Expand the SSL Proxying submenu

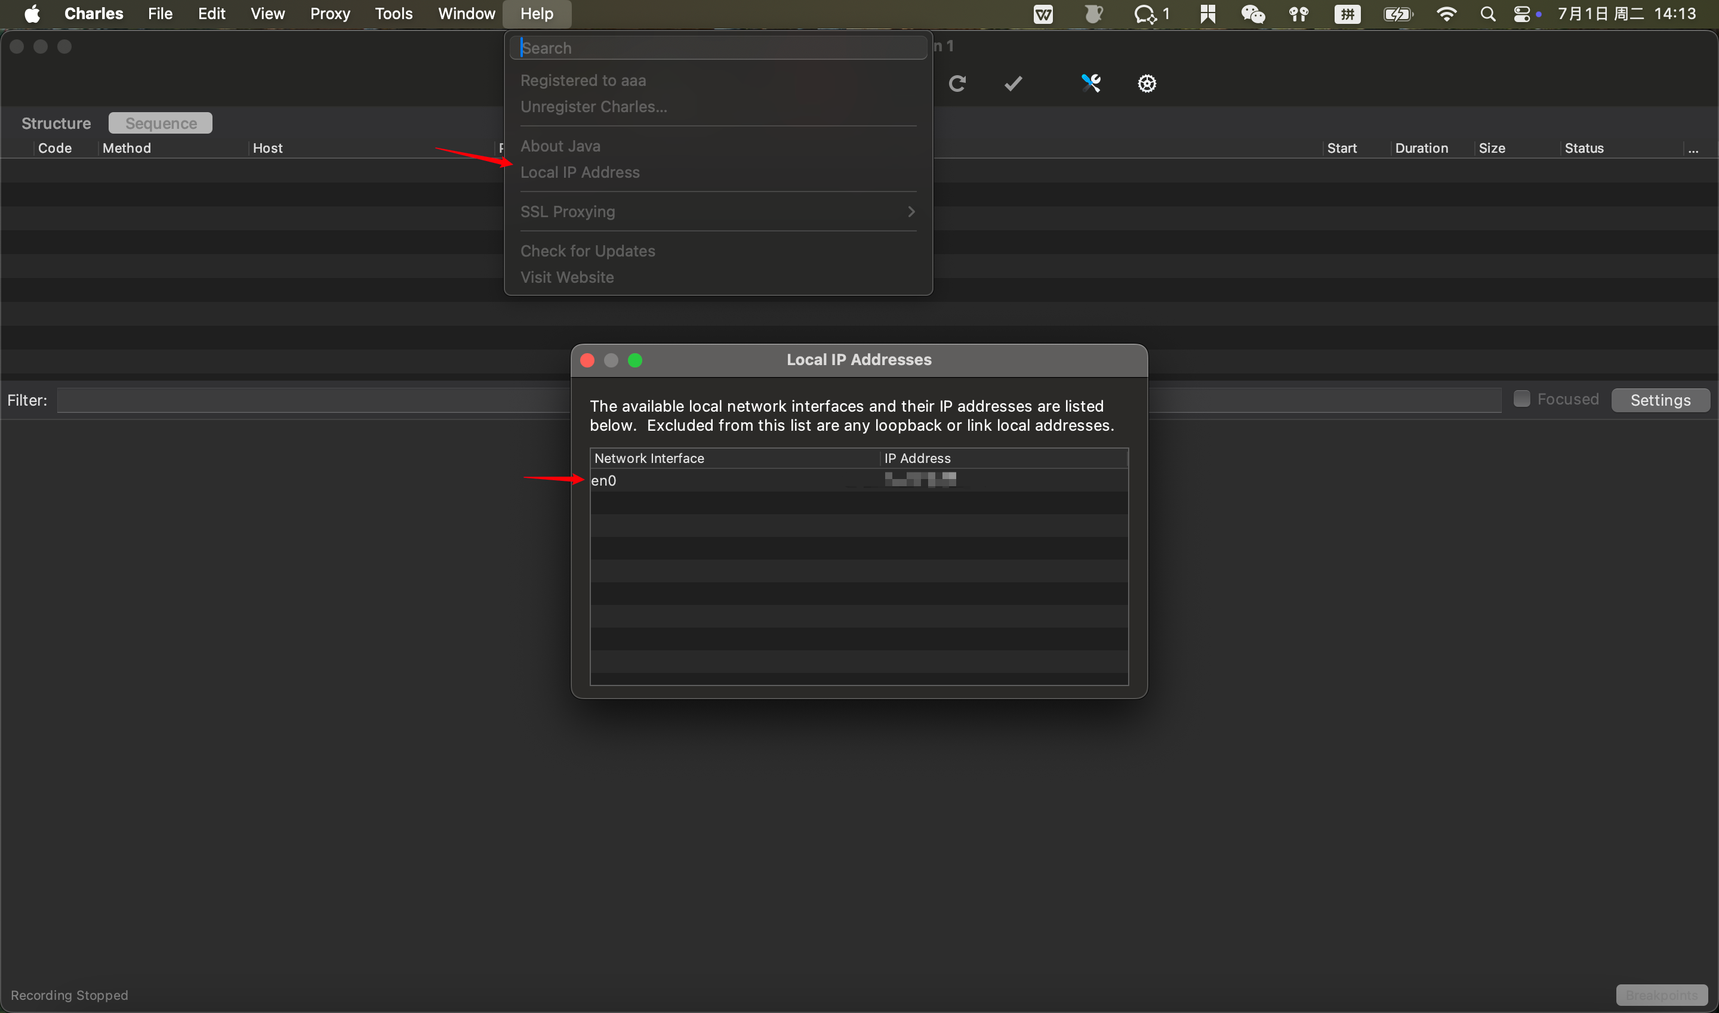coord(717,212)
